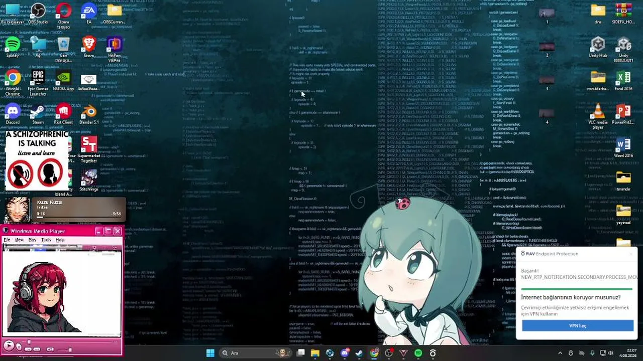643x361 pixels.
Task: Open Spotify from the taskbar
Action: [418, 353]
